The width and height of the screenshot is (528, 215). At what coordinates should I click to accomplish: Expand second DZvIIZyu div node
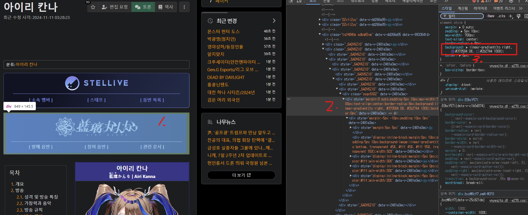tap(320, 24)
